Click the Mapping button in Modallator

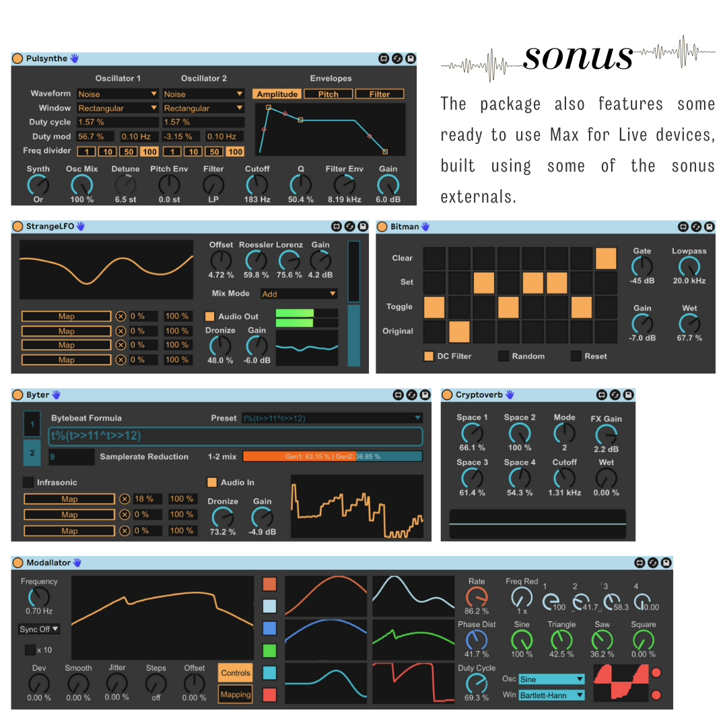tap(236, 695)
